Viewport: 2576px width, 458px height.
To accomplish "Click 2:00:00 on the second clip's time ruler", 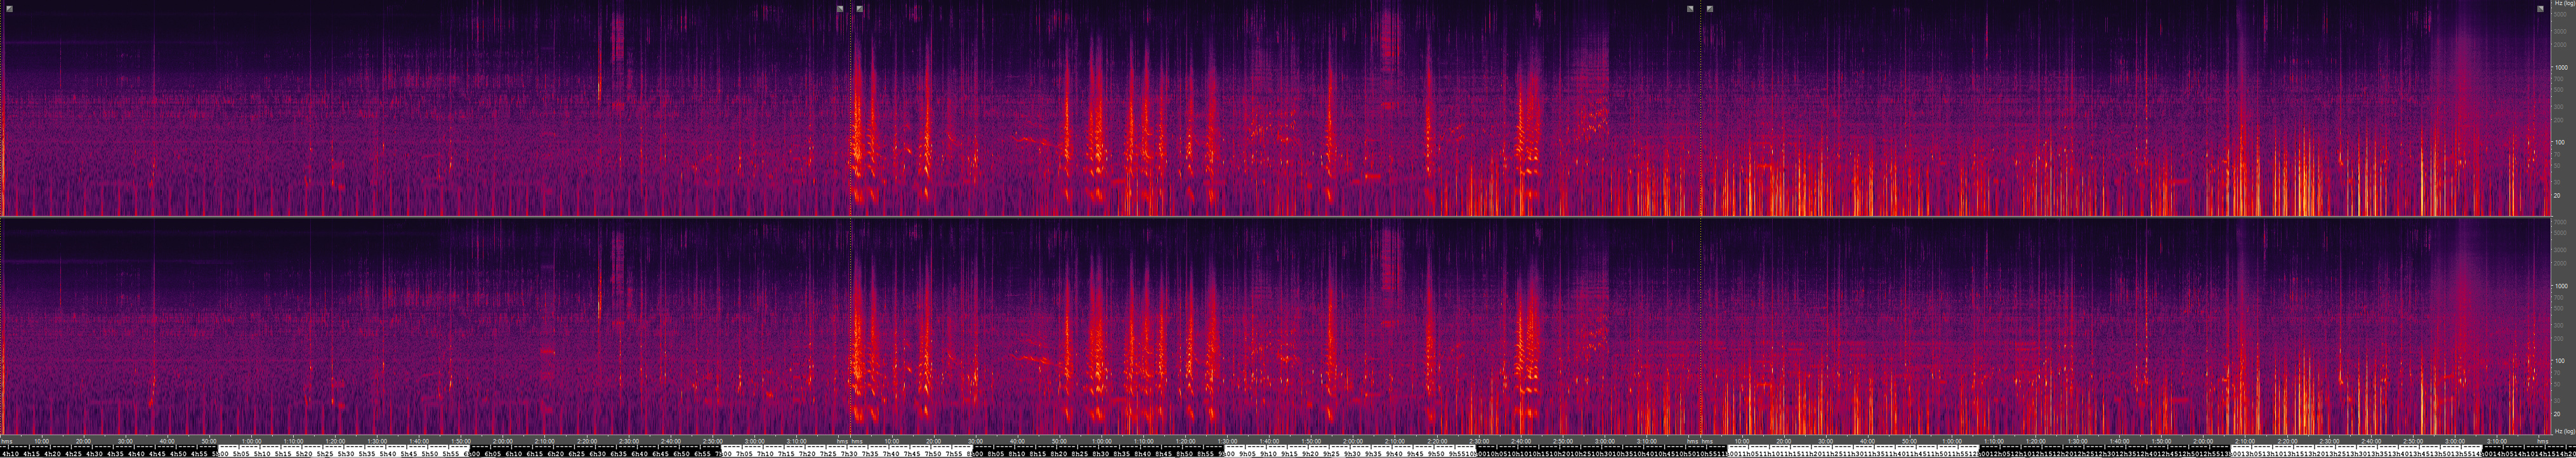I will pos(1352,440).
